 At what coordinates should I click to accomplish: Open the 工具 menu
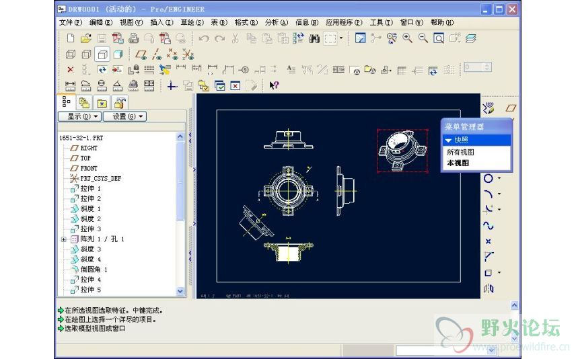(382, 22)
